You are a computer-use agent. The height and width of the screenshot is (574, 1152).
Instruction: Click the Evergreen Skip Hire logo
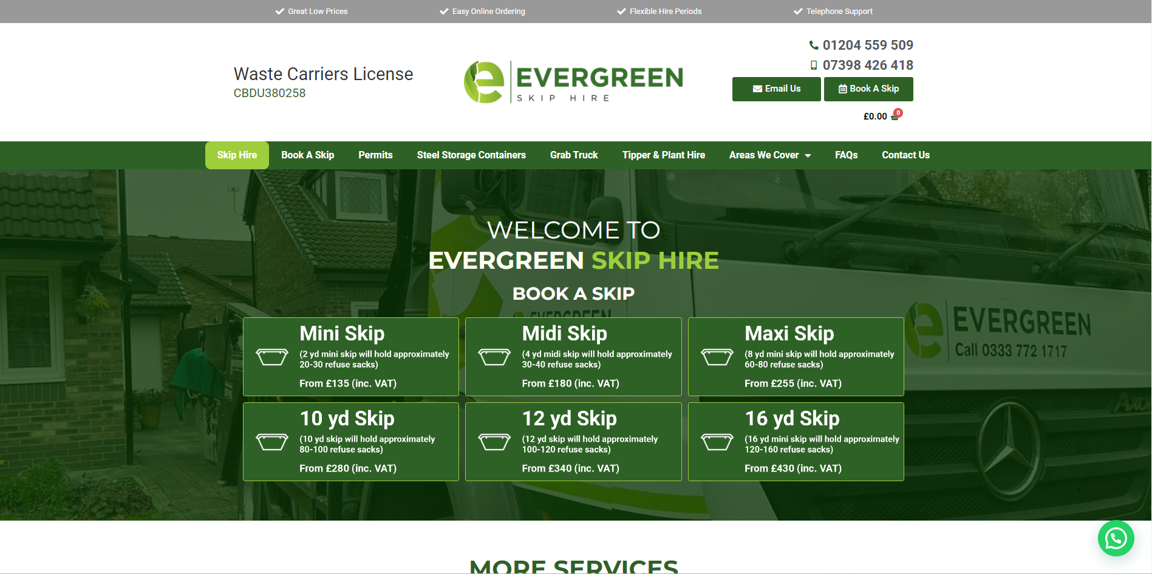point(573,81)
